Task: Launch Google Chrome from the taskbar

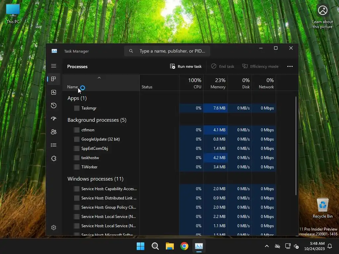Action: [x=184, y=246]
